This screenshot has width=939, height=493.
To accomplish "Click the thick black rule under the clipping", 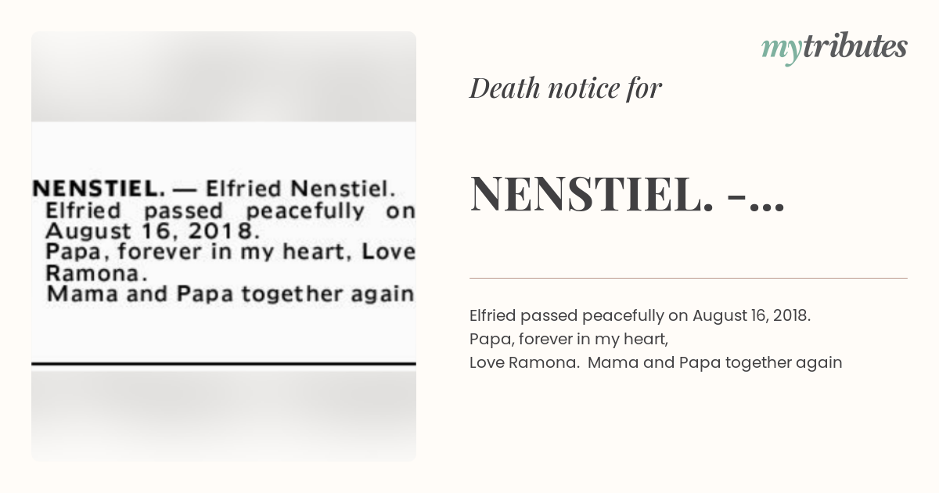I will click(224, 364).
